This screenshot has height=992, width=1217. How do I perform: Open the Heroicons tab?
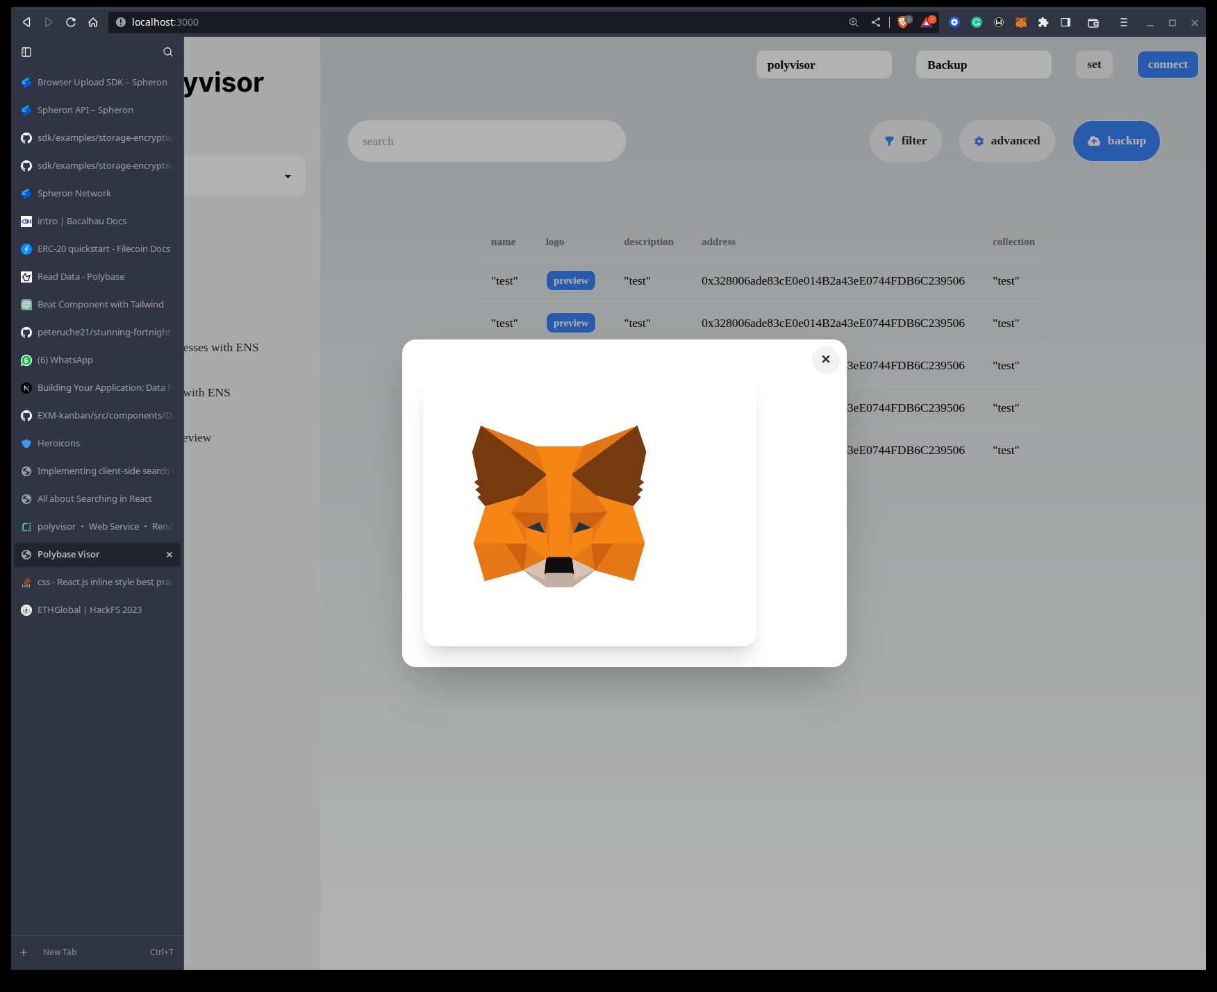click(x=97, y=443)
